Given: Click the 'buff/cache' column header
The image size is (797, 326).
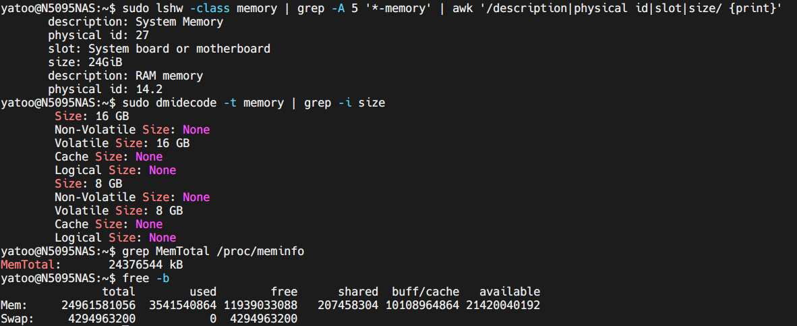Looking at the screenshot, I should click(425, 292).
